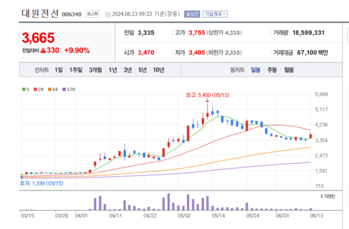The width and height of the screenshot is (349, 229).
Task: Select the 3년 line chart tab
Action: (128, 70)
